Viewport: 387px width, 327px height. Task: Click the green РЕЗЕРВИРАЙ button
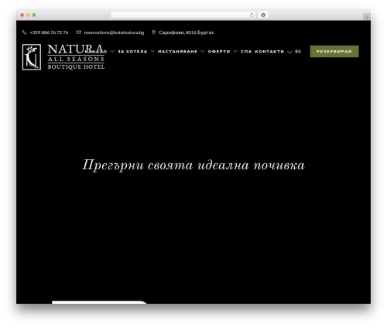click(x=334, y=52)
